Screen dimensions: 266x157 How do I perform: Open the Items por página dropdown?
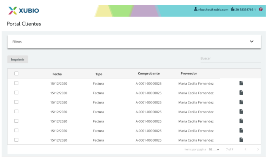pos(214,149)
